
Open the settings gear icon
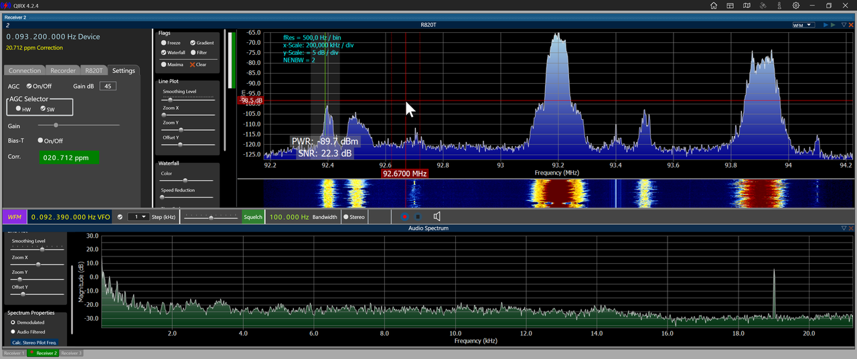[796, 5]
